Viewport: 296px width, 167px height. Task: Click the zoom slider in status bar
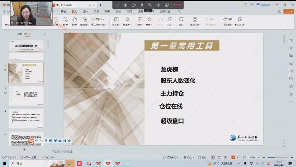click(x=278, y=157)
